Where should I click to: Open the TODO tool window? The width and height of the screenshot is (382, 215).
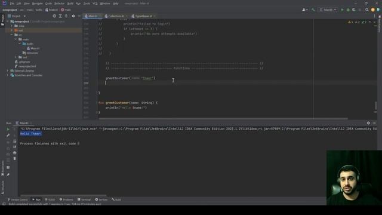50,199
